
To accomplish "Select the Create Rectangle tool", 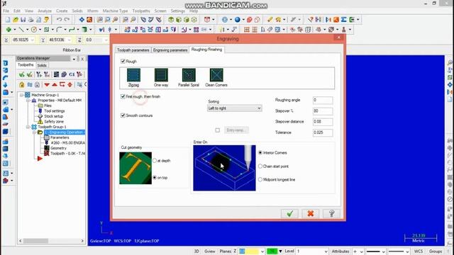I will [46, 30].
